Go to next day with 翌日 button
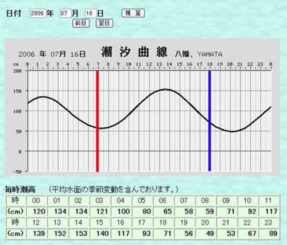Screen dimensions: 287x245 pos(104,24)
